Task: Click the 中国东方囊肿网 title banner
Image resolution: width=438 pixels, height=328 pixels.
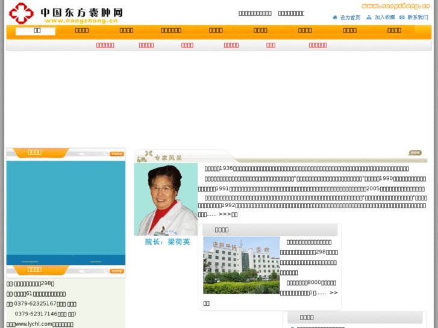Action: tap(81, 13)
